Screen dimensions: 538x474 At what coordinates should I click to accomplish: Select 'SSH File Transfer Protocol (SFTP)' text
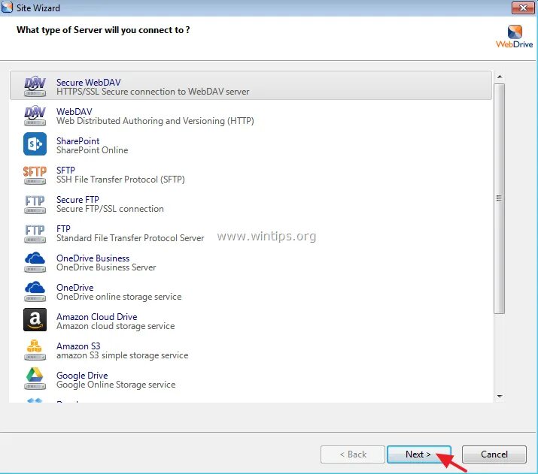coord(120,180)
